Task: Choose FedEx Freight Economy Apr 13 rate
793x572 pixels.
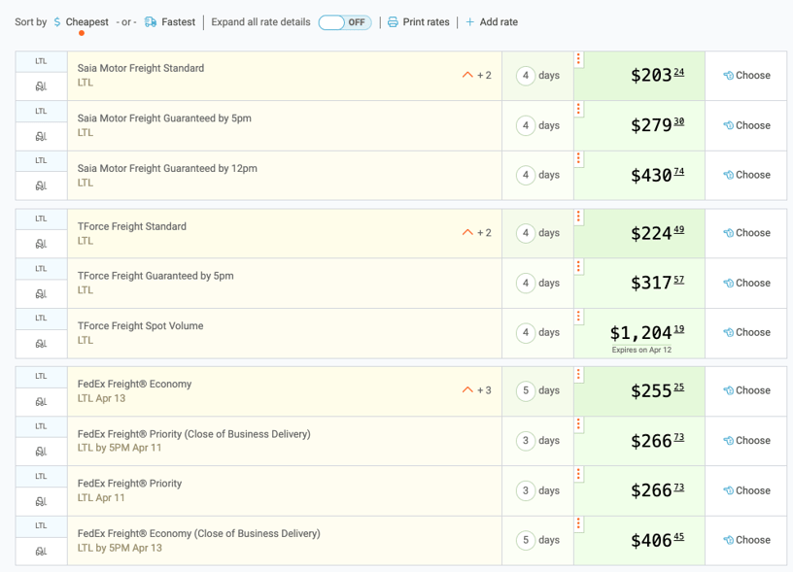Action: (746, 390)
